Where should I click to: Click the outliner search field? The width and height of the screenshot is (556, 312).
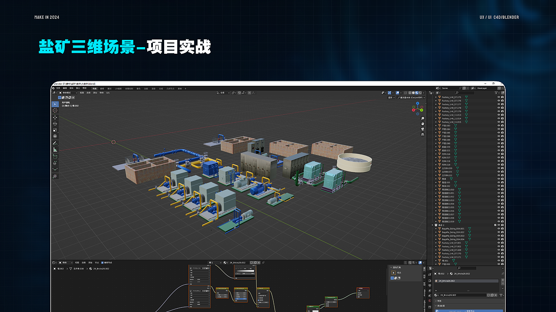(464, 93)
